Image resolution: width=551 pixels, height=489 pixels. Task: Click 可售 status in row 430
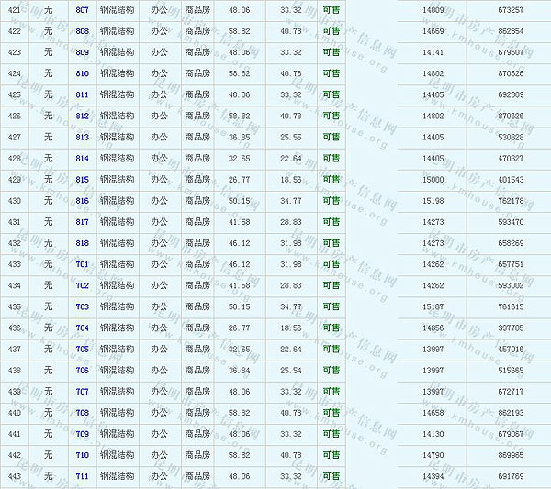(331, 201)
